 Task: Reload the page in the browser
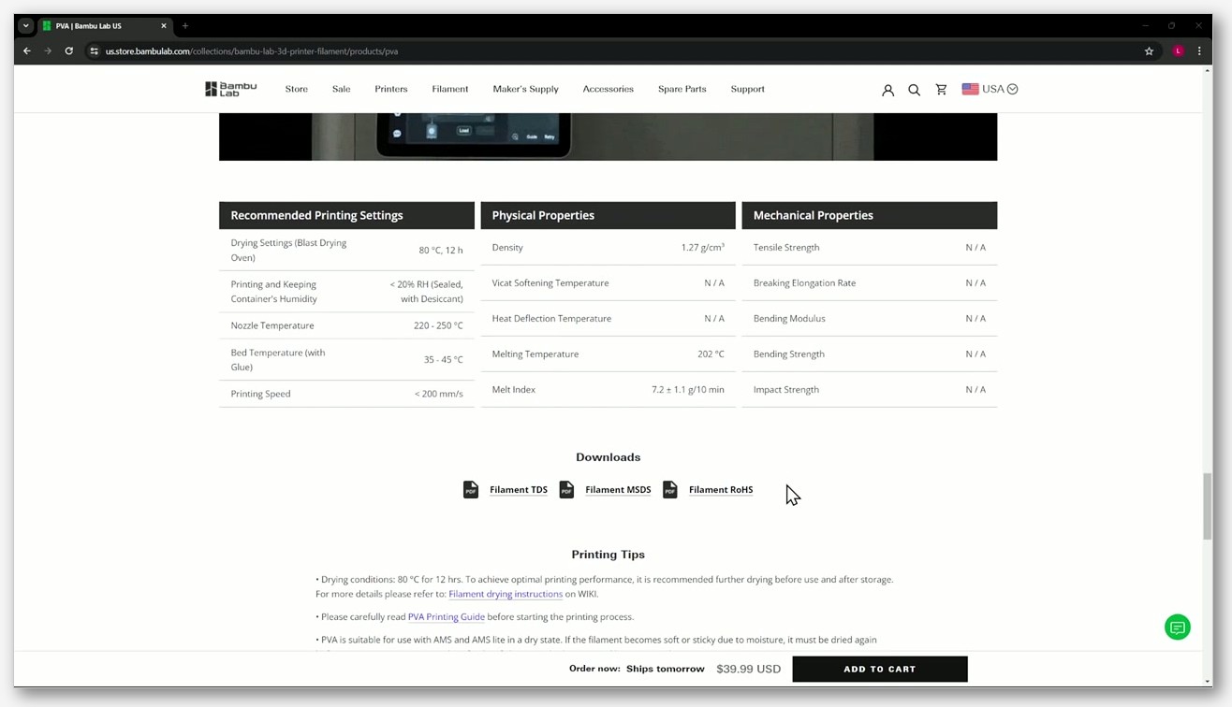[68, 50]
